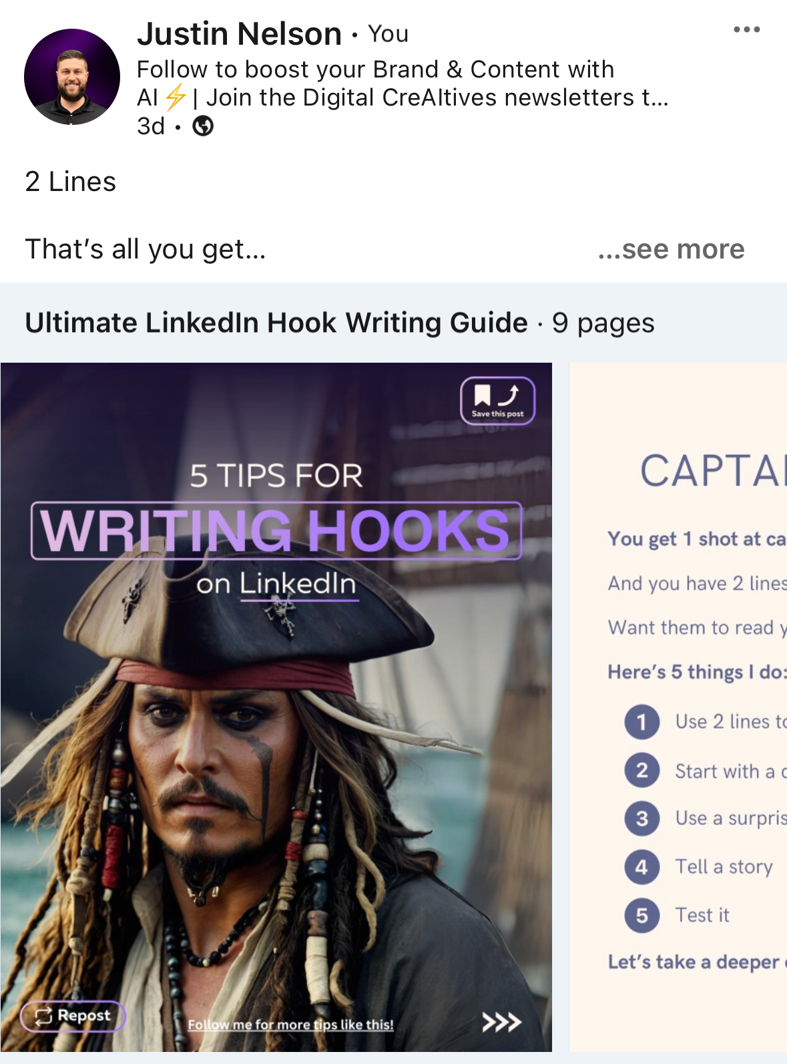
Task: Tap the globe public visibility icon
Action: [x=203, y=126]
